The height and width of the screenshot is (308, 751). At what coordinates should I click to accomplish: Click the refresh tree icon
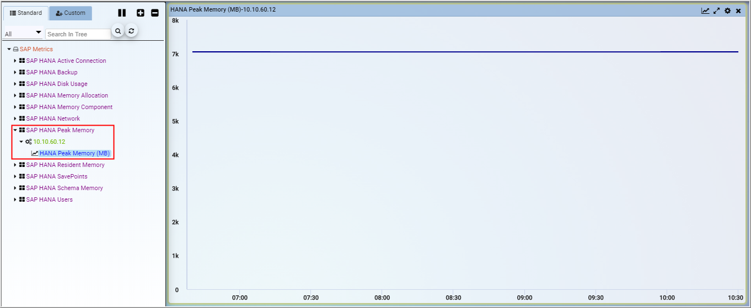131,31
